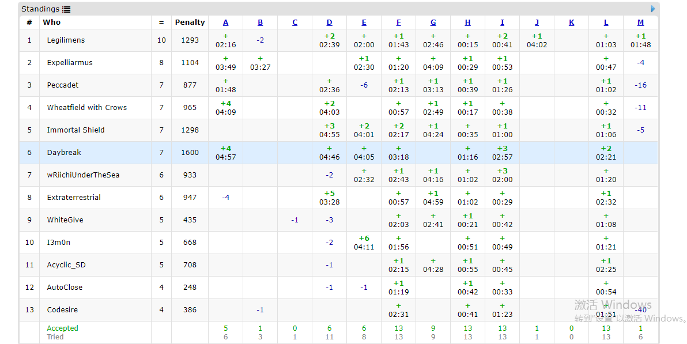Open problem D column link

[329, 22]
